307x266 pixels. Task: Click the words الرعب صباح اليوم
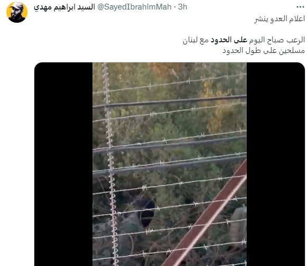(276, 40)
